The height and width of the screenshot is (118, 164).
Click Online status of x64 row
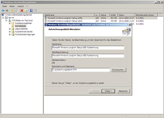pyautogui.click(x=103, y=21)
